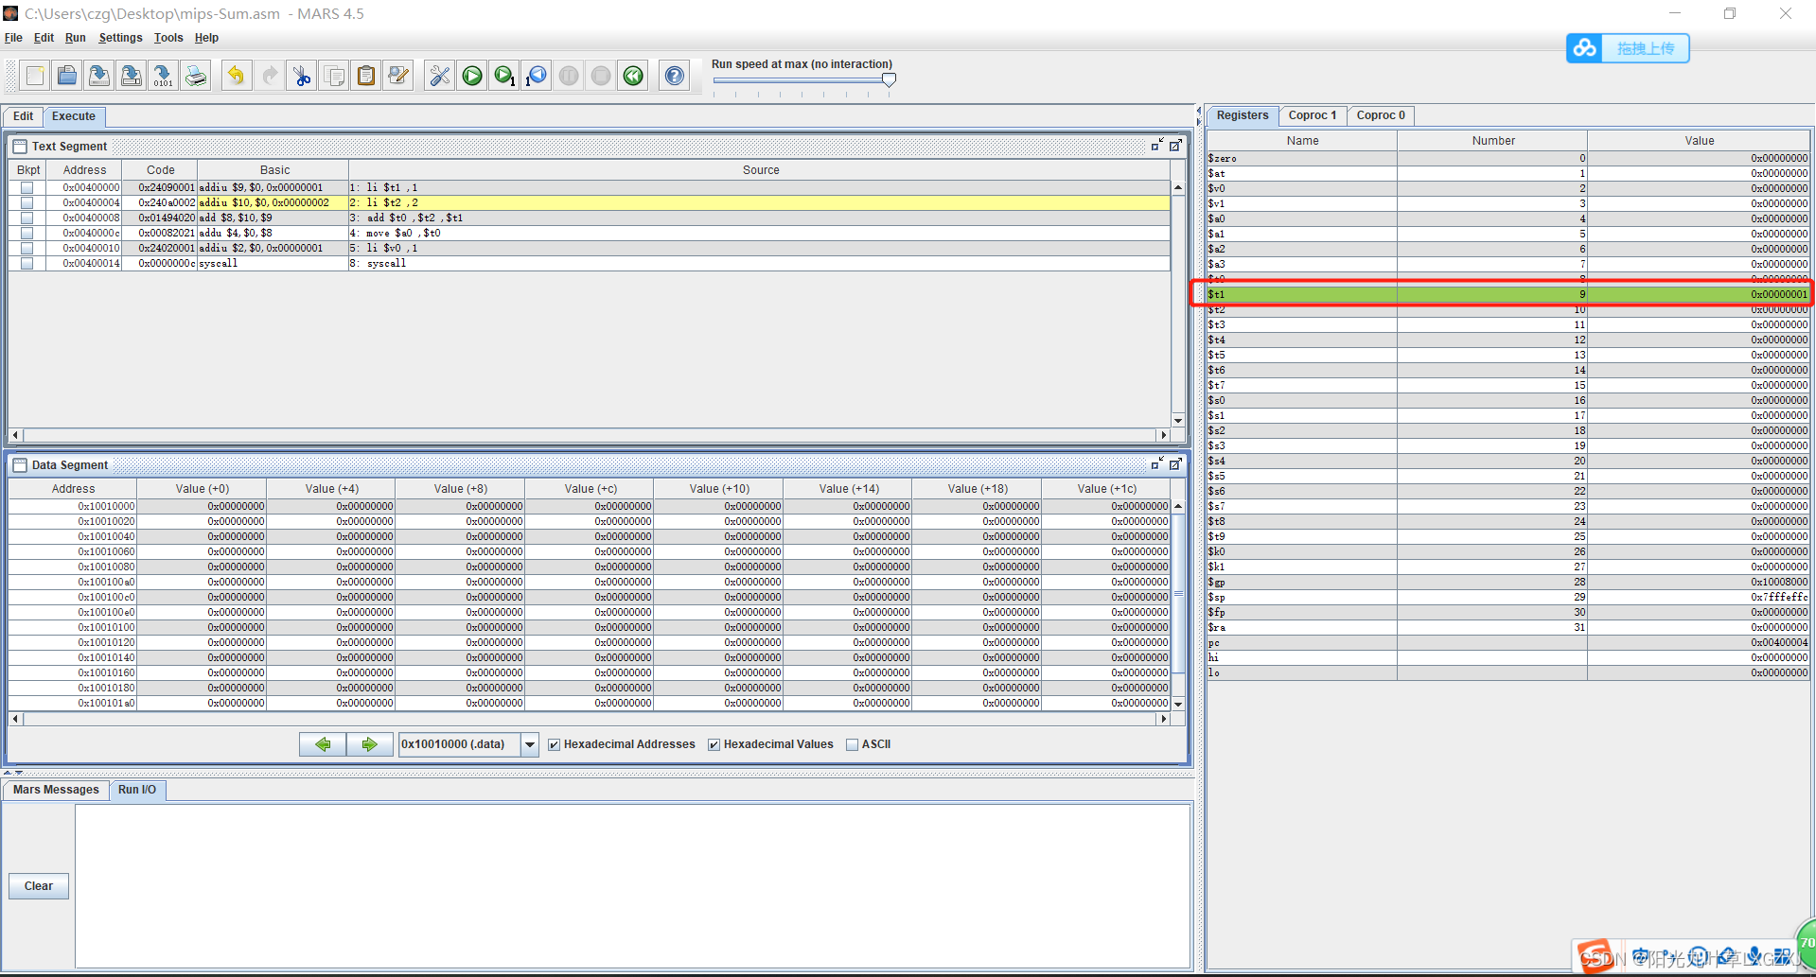This screenshot has width=1816, height=977.
Task: Click the Clear button
Action: tap(39, 886)
